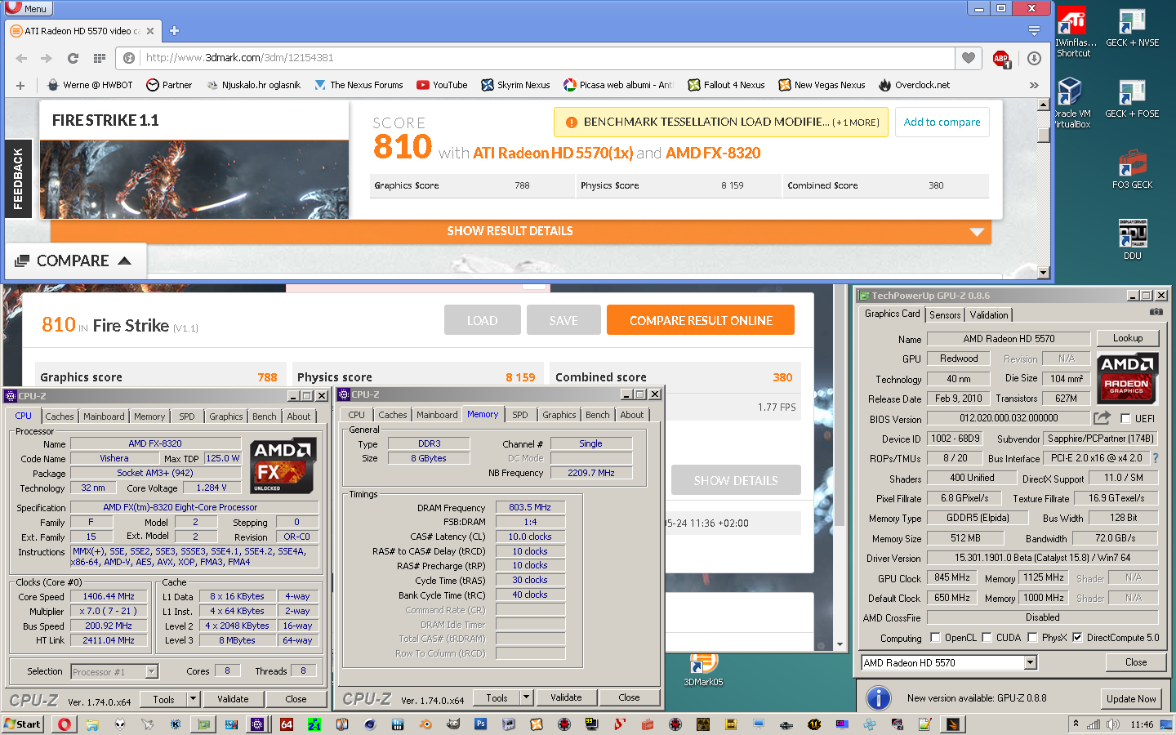Open the 3DMark05 desktop icon
1176x735 pixels.
click(703, 670)
